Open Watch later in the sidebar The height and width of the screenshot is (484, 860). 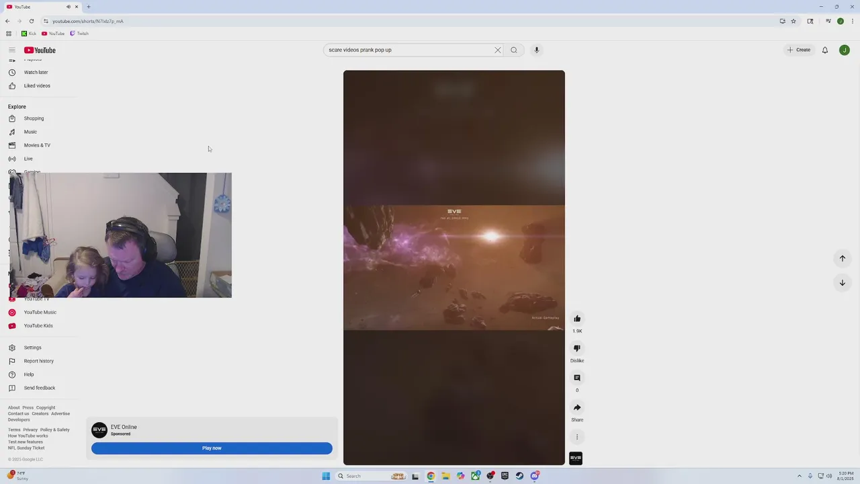tap(36, 73)
